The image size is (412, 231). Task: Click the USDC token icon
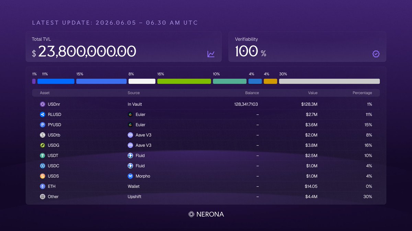click(x=43, y=166)
